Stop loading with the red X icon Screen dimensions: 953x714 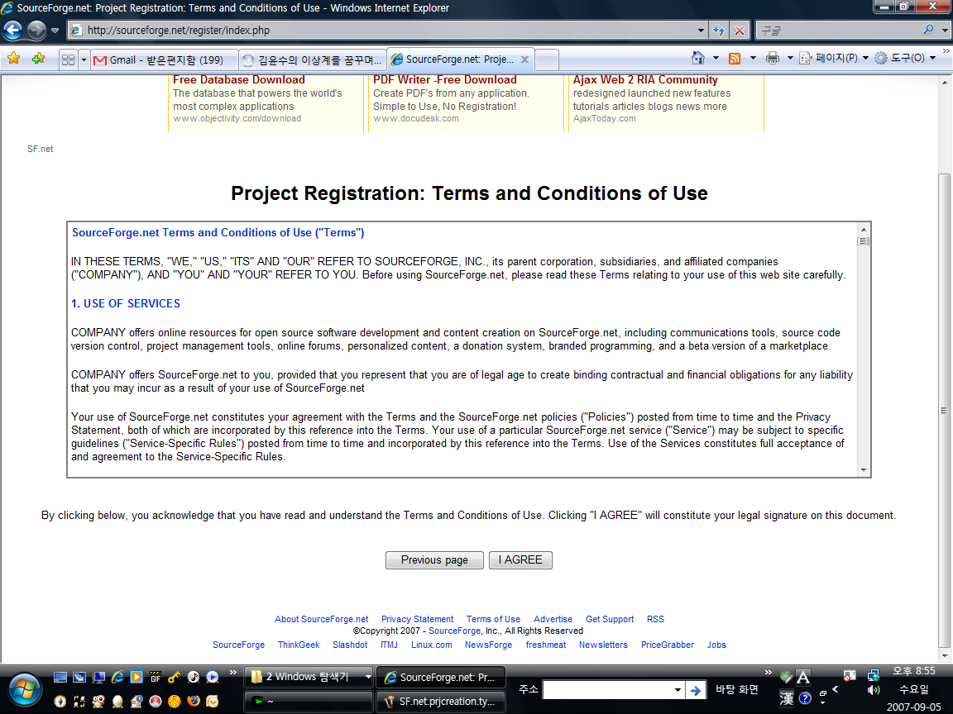coord(739,30)
